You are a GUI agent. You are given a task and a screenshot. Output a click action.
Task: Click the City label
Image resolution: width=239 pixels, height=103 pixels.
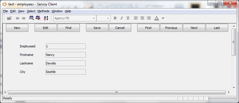tap(23, 72)
